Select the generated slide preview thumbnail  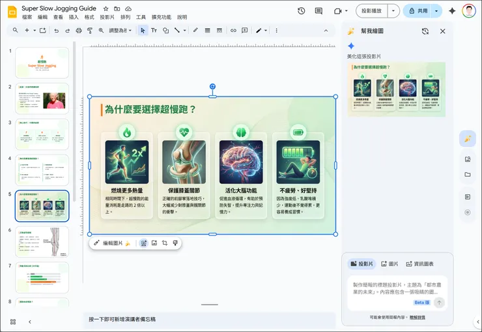tap(397, 89)
